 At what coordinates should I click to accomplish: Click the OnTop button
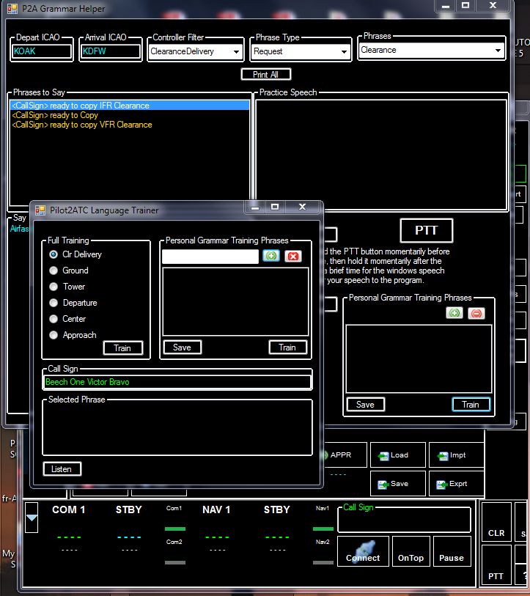[411, 551]
